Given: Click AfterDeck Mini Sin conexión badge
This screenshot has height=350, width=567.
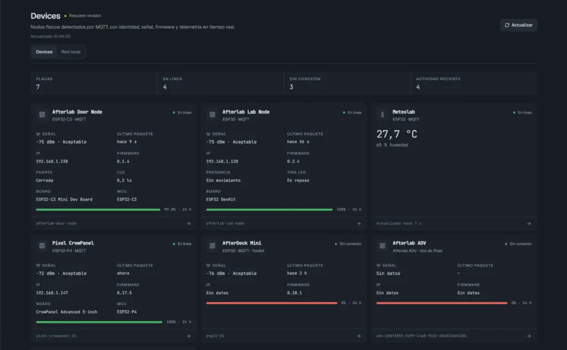Looking at the screenshot, I should (348, 244).
